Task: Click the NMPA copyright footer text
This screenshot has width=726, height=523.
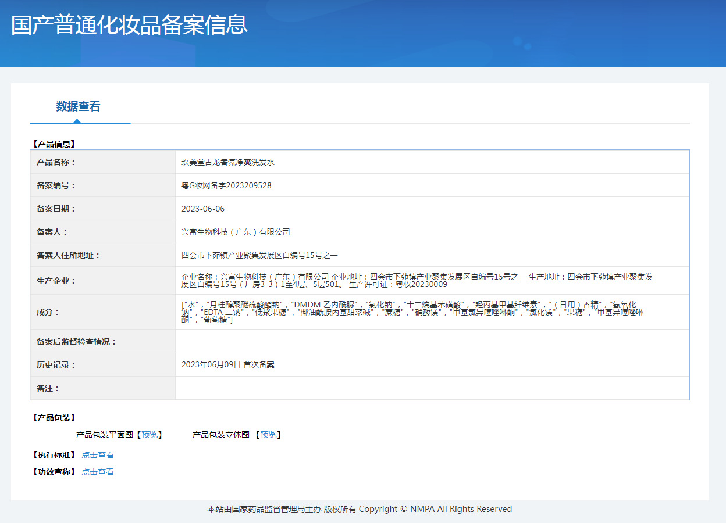Action: click(x=360, y=509)
